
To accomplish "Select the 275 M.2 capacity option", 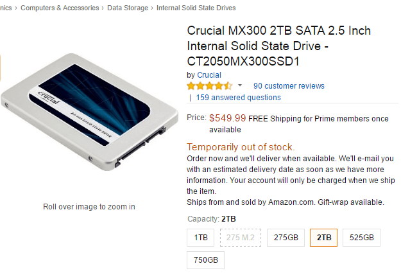I will coord(240,238).
